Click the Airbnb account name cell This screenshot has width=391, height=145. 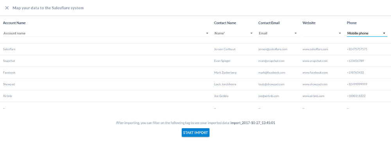point(7,96)
